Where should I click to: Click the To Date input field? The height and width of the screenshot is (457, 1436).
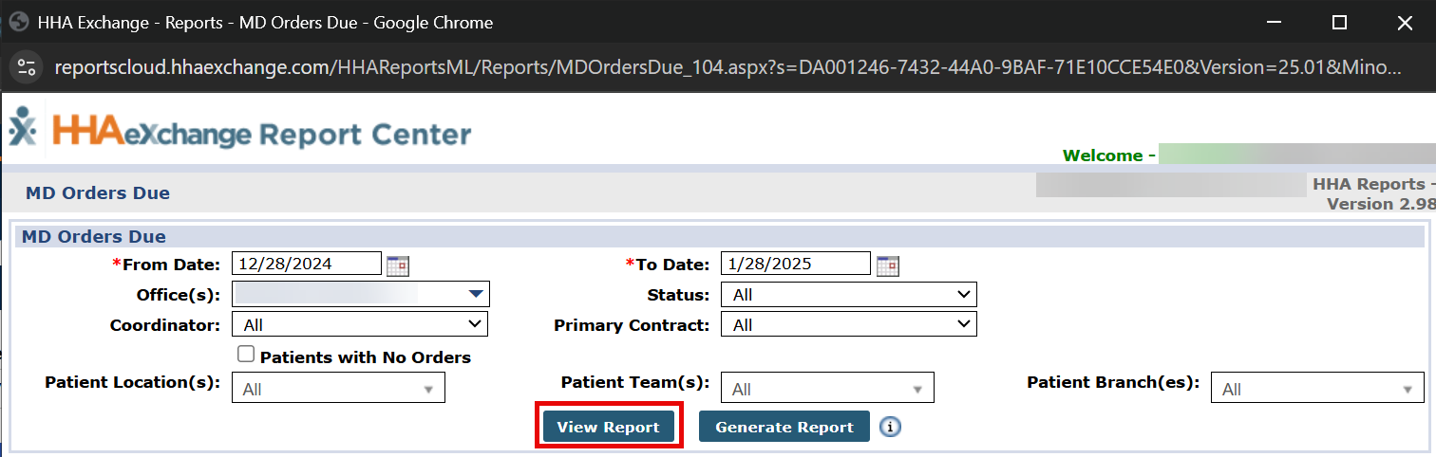(x=796, y=264)
